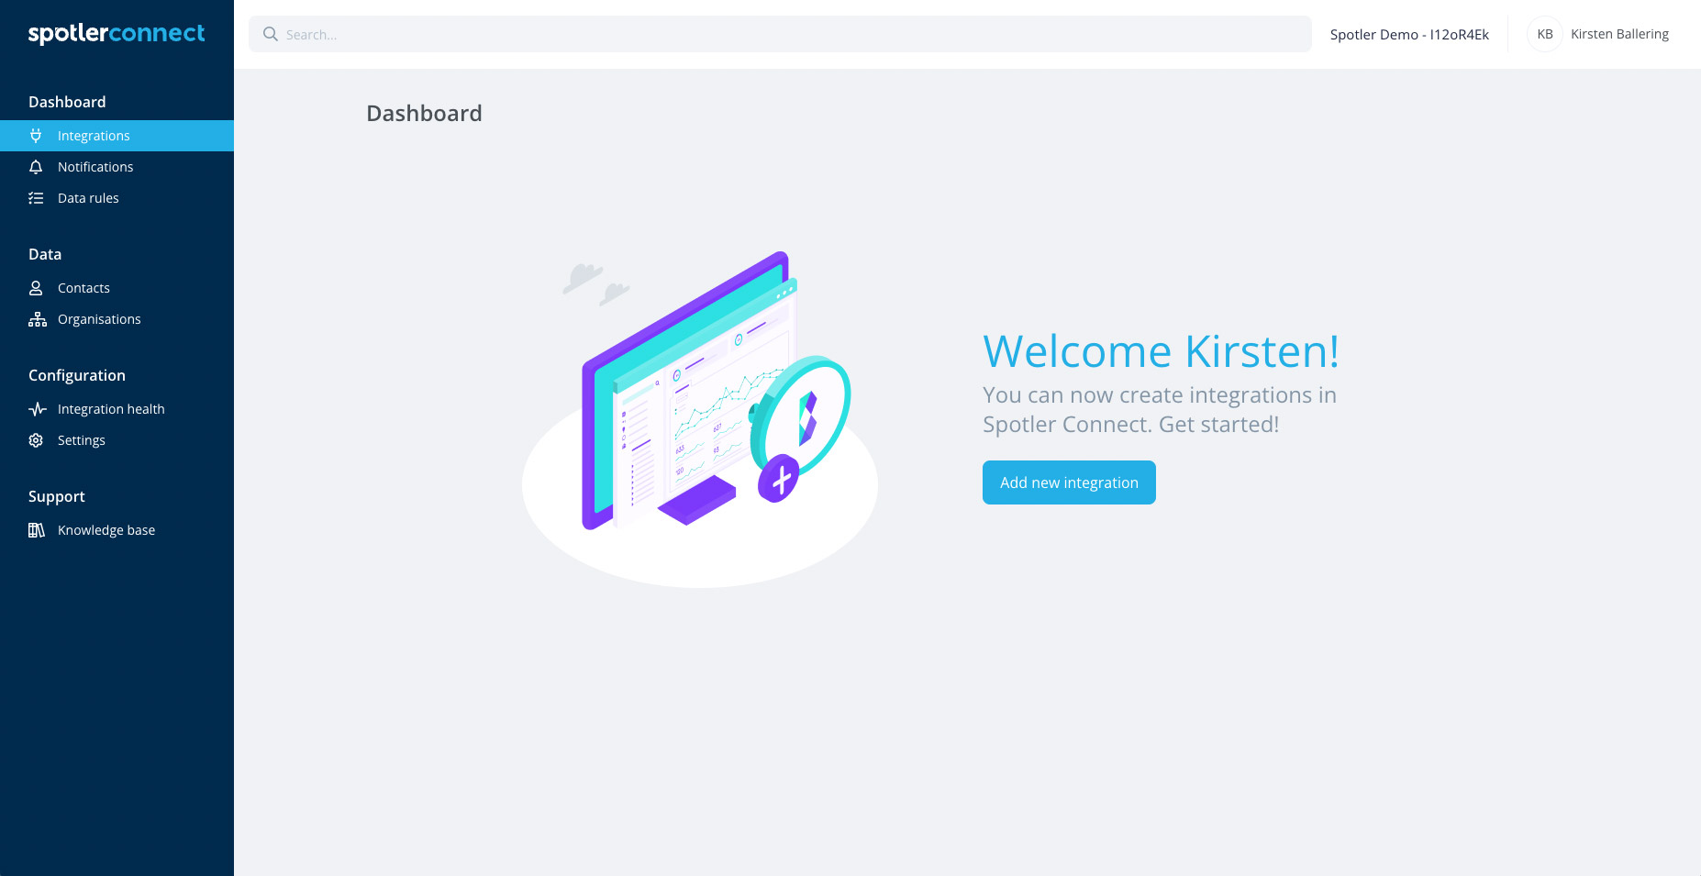Click the Dashboard sidebar section header
The width and height of the screenshot is (1701, 876).
pyautogui.click(x=67, y=102)
